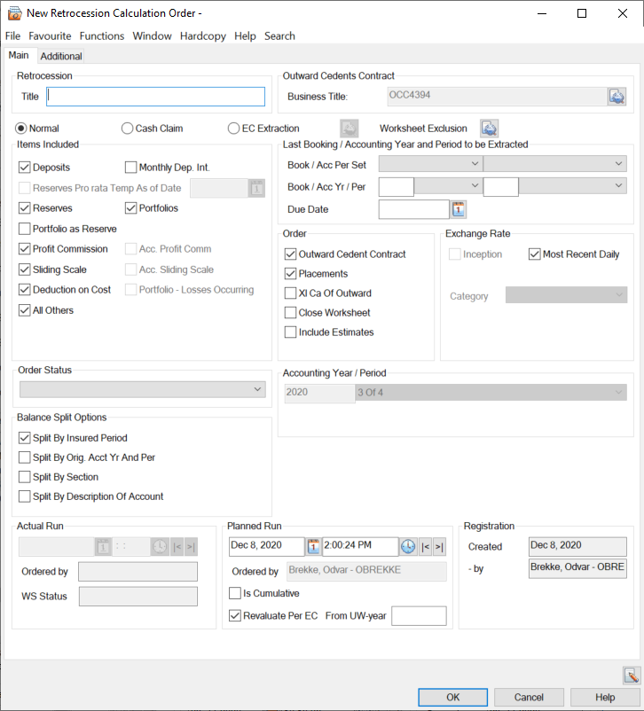Screen dimensions: 644x711
Task: Click Actual Run clock icon
Action: pyautogui.click(x=160, y=547)
